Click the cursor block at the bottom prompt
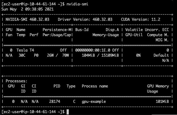 68,112
